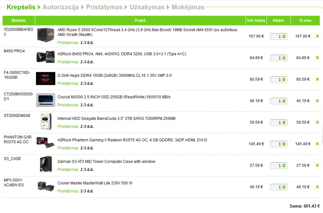Open Internal HDD Seagate BarraCuda product link

[116, 118]
